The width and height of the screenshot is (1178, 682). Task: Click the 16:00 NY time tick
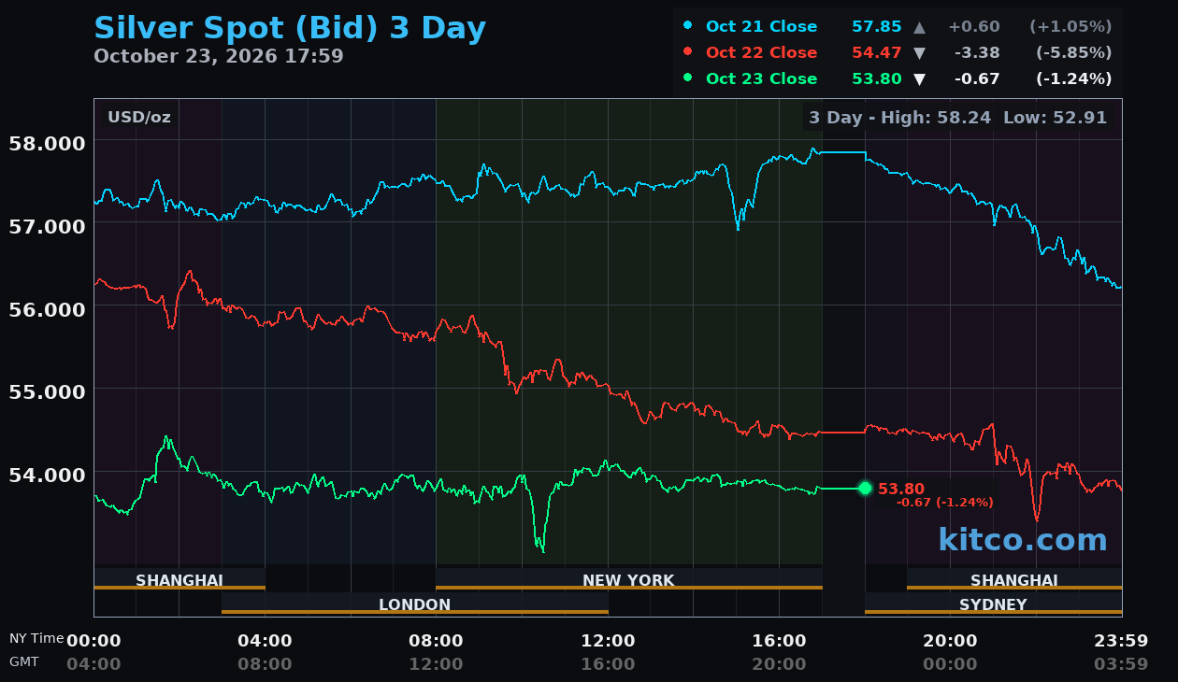coord(779,641)
